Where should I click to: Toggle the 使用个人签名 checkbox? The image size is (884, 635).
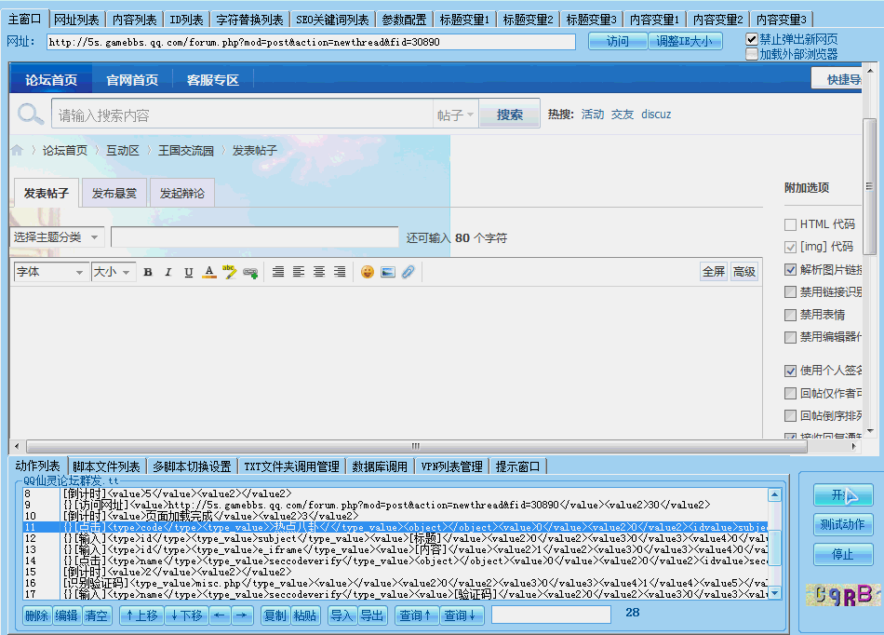790,371
